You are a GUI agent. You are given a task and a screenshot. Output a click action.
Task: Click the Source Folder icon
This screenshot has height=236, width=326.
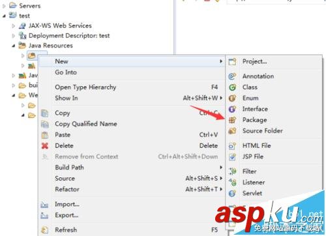(x=232, y=131)
